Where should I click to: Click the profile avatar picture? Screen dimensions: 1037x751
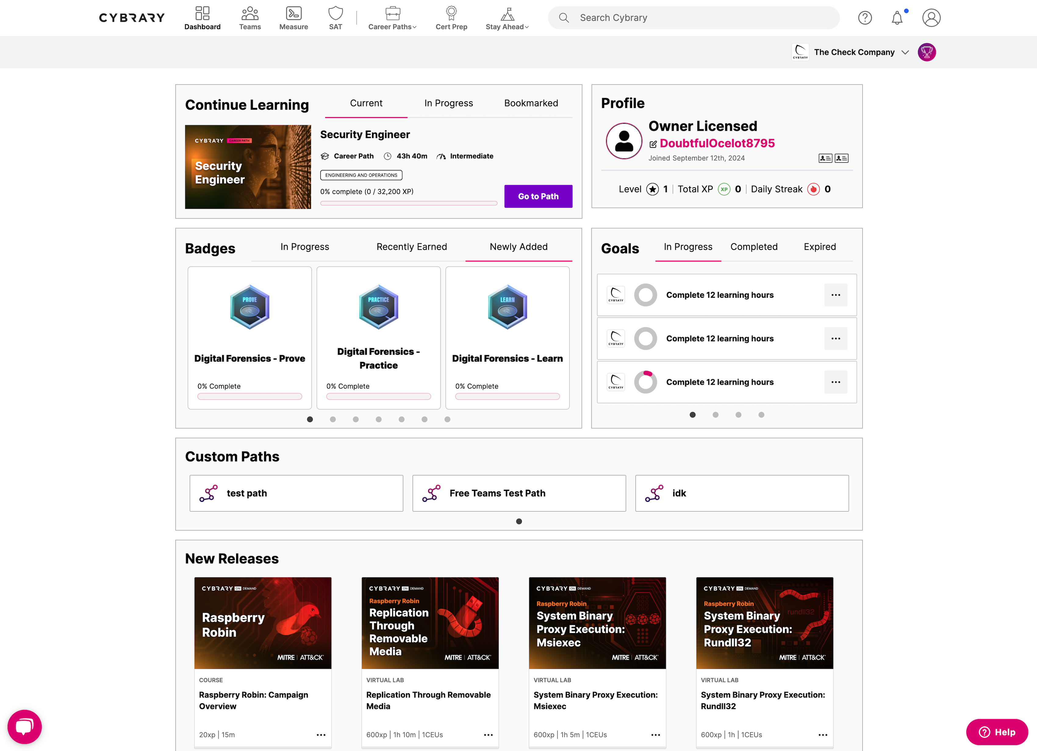coord(624,141)
